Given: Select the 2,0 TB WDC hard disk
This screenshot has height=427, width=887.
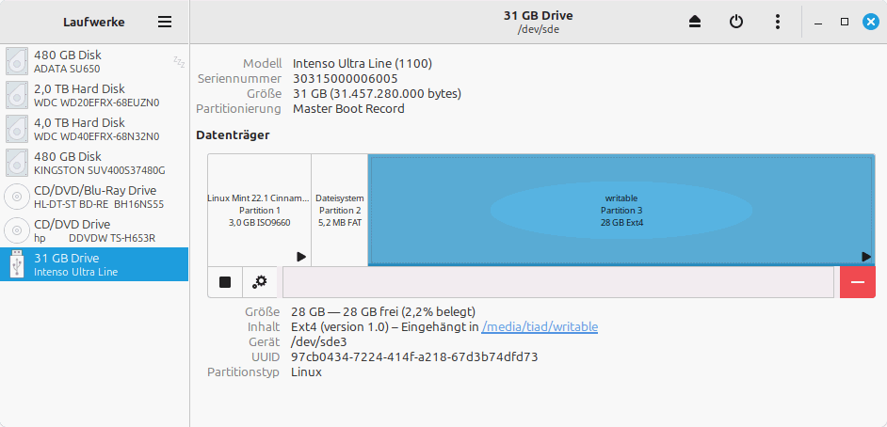Looking at the screenshot, I should pyautogui.click(x=94, y=95).
